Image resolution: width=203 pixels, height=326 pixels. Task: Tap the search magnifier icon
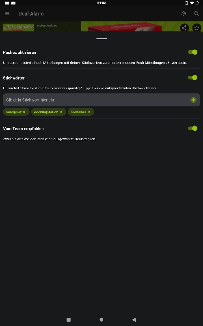(197, 13)
